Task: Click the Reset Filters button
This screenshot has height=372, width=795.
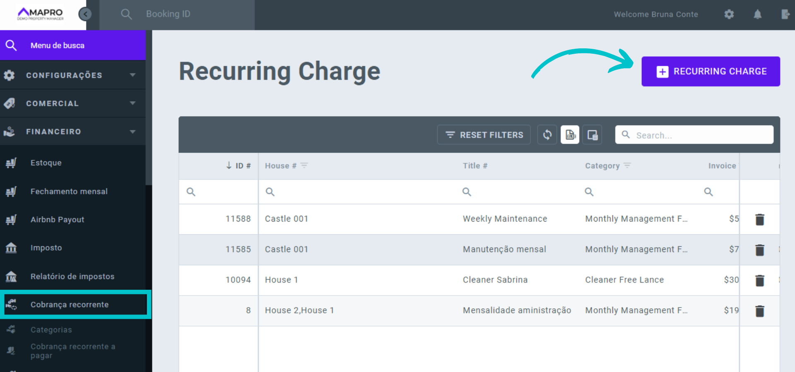Action: (484, 135)
